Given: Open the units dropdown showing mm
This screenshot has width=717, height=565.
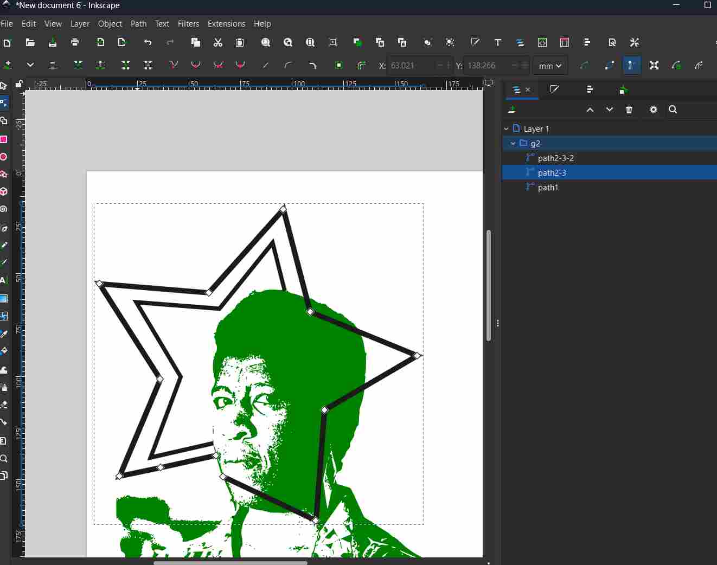Looking at the screenshot, I should pos(549,66).
